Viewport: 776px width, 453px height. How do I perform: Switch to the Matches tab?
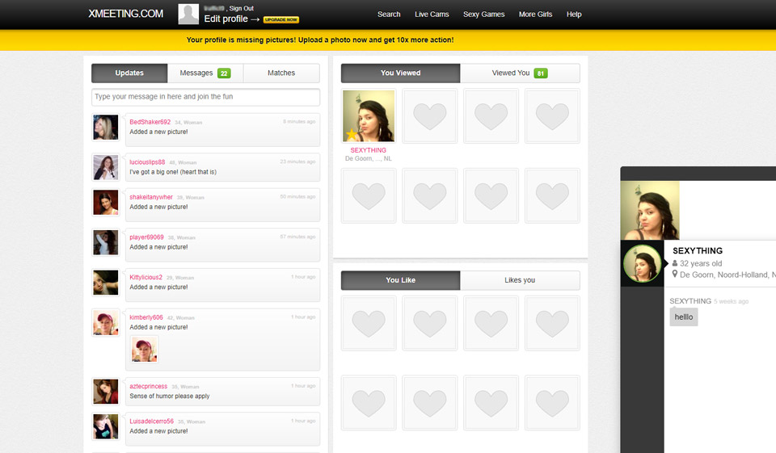point(281,73)
